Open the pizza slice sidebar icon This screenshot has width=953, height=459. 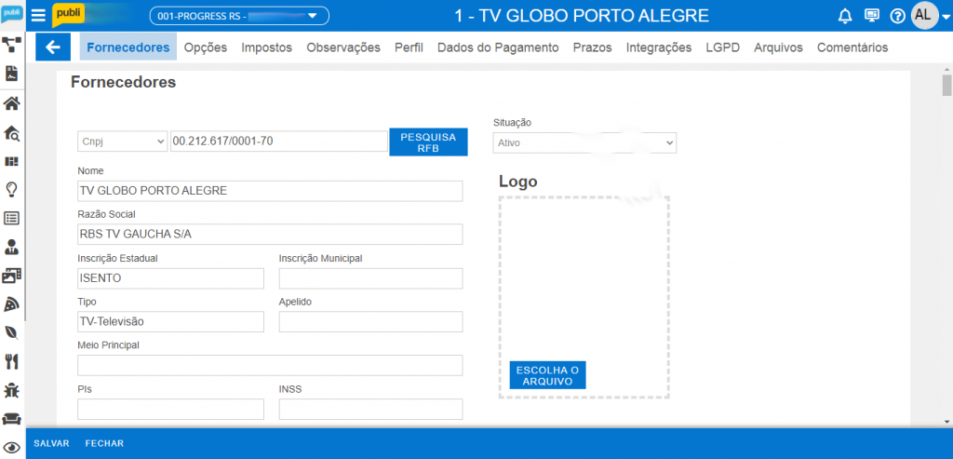12,304
